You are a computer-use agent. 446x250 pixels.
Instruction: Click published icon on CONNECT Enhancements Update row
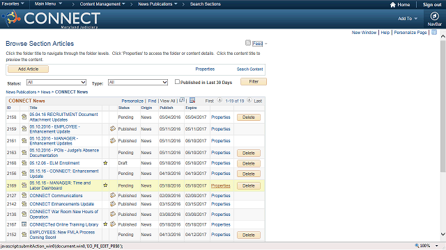click(113, 203)
